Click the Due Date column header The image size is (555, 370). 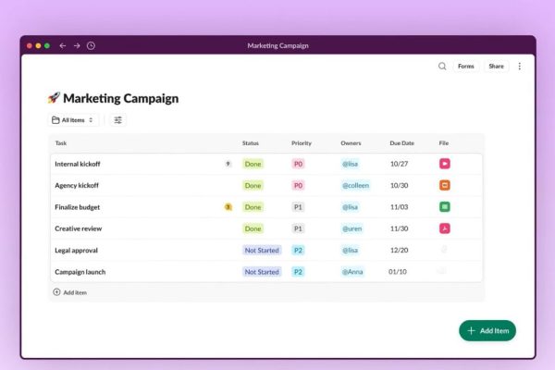point(401,143)
